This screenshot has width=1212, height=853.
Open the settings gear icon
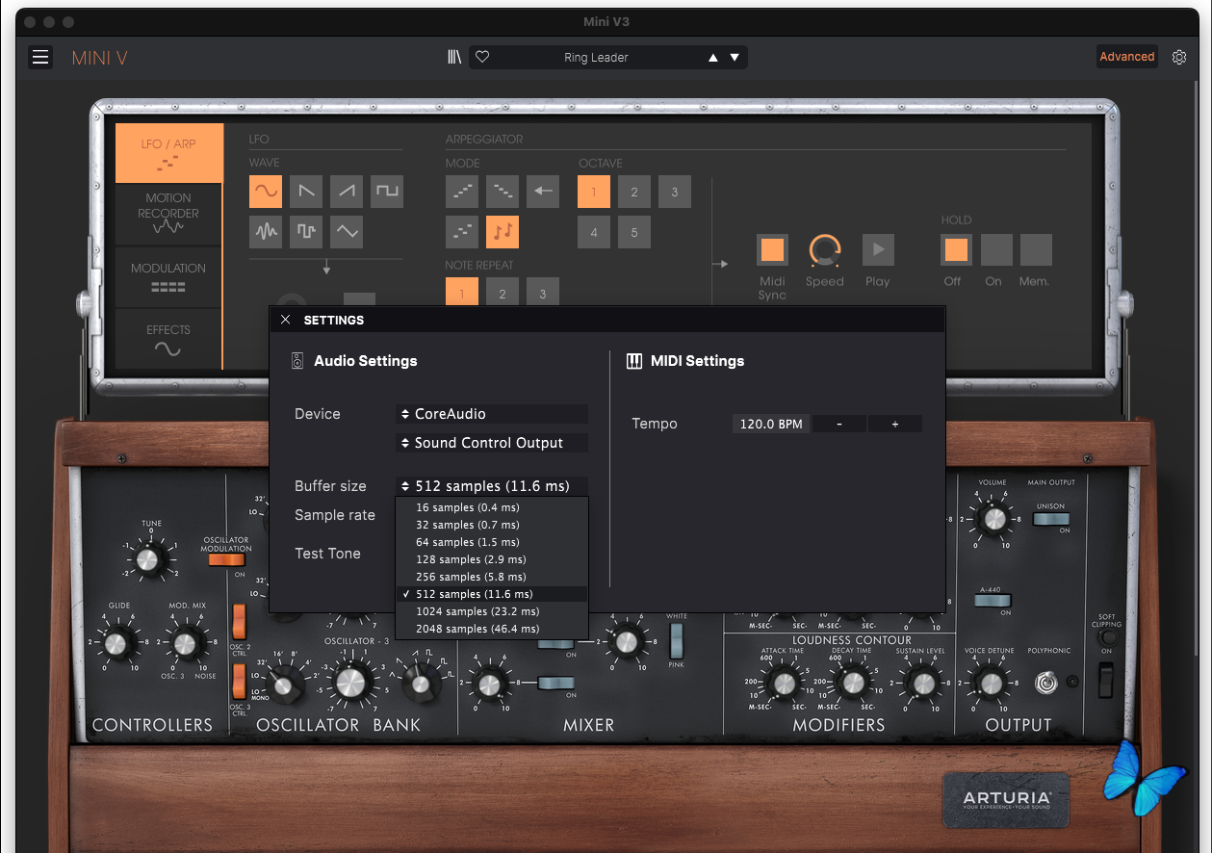pyautogui.click(x=1179, y=58)
